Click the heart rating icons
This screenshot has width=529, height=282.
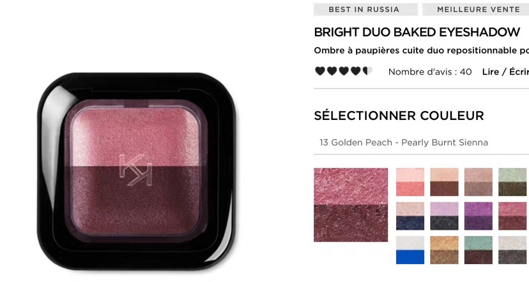pyautogui.click(x=344, y=71)
